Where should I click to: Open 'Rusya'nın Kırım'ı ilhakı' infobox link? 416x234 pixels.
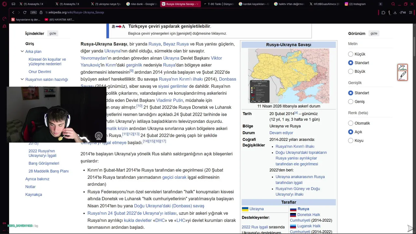(295, 146)
